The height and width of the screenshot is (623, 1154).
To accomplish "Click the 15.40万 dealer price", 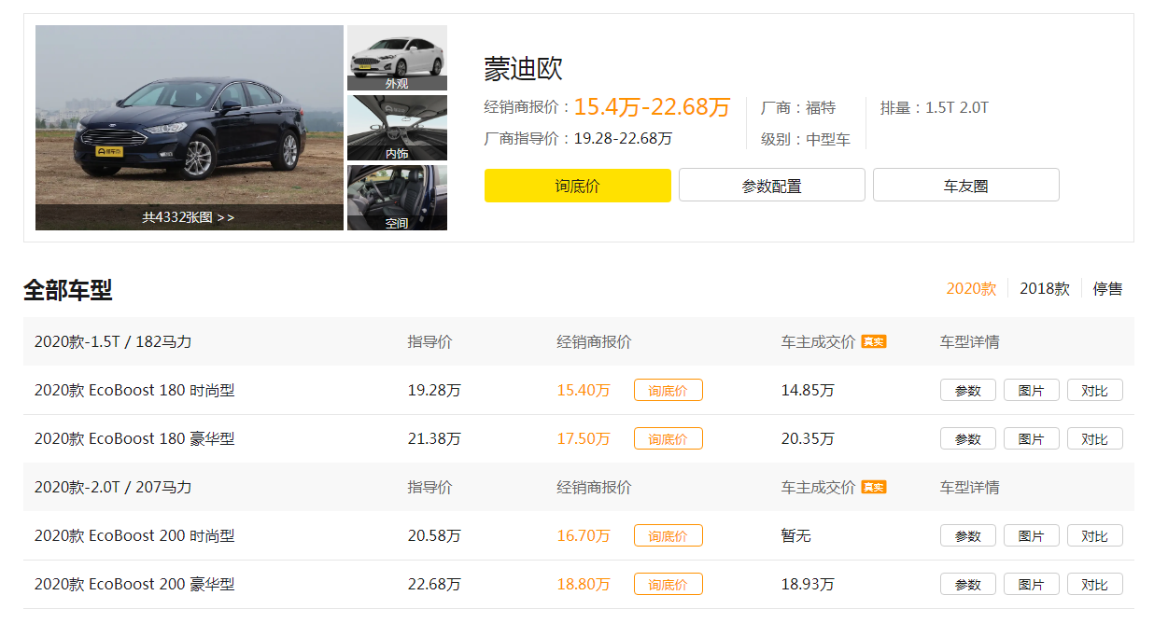I will pyautogui.click(x=584, y=390).
